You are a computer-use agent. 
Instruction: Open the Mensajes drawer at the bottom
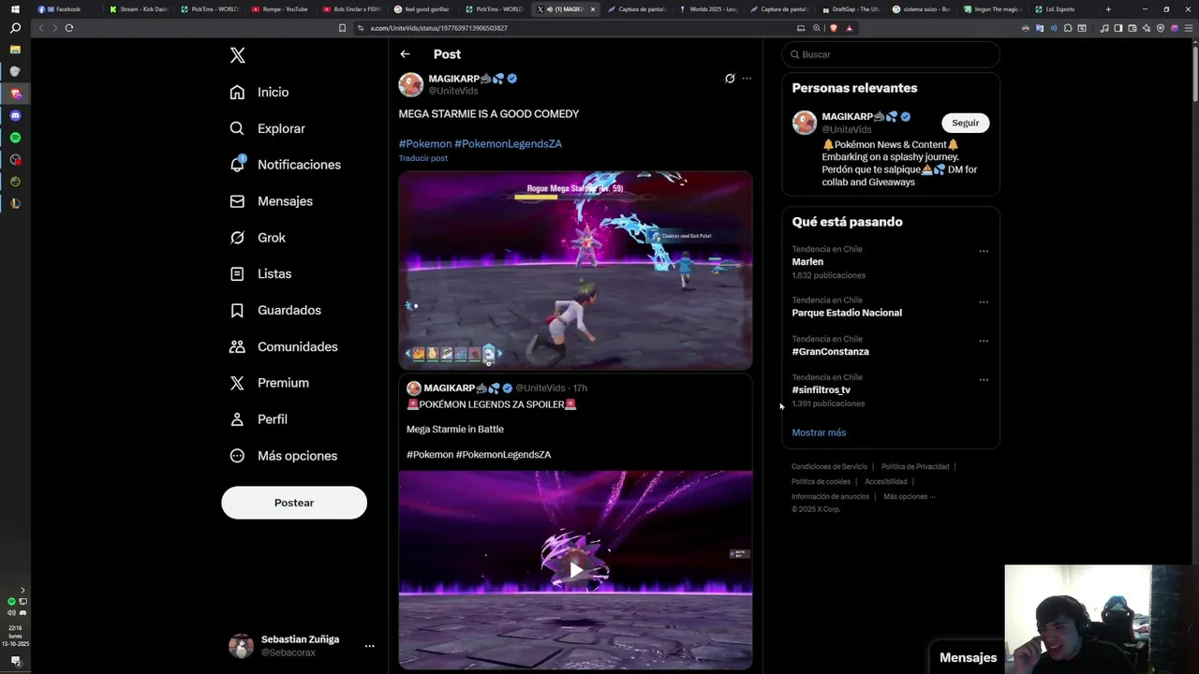tap(968, 658)
